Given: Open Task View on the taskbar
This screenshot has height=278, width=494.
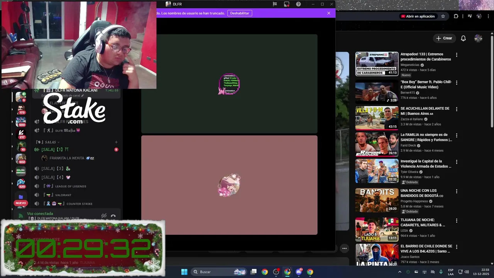Looking at the screenshot, I should click(254, 272).
